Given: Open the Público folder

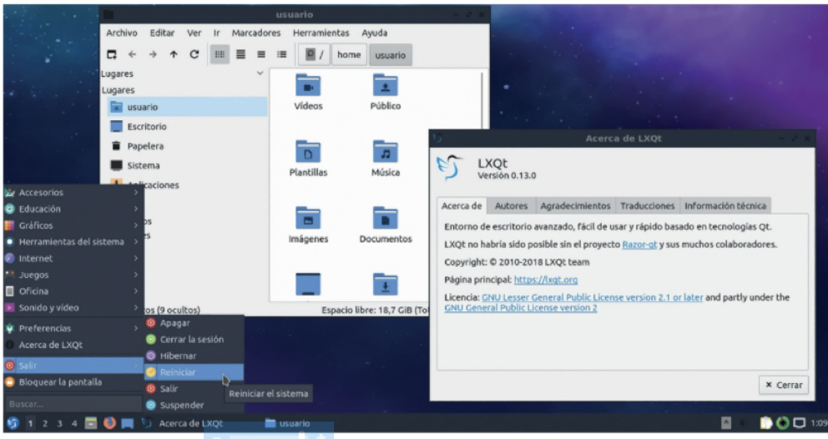Looking at the screenshot, I should [x=386, y=93].
